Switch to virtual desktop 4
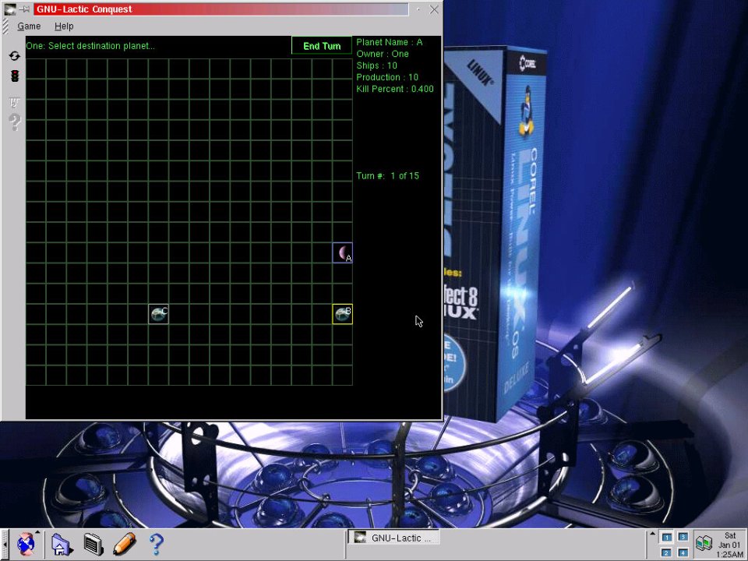Viewport: 748px width, 561px height. click(683, 552)
